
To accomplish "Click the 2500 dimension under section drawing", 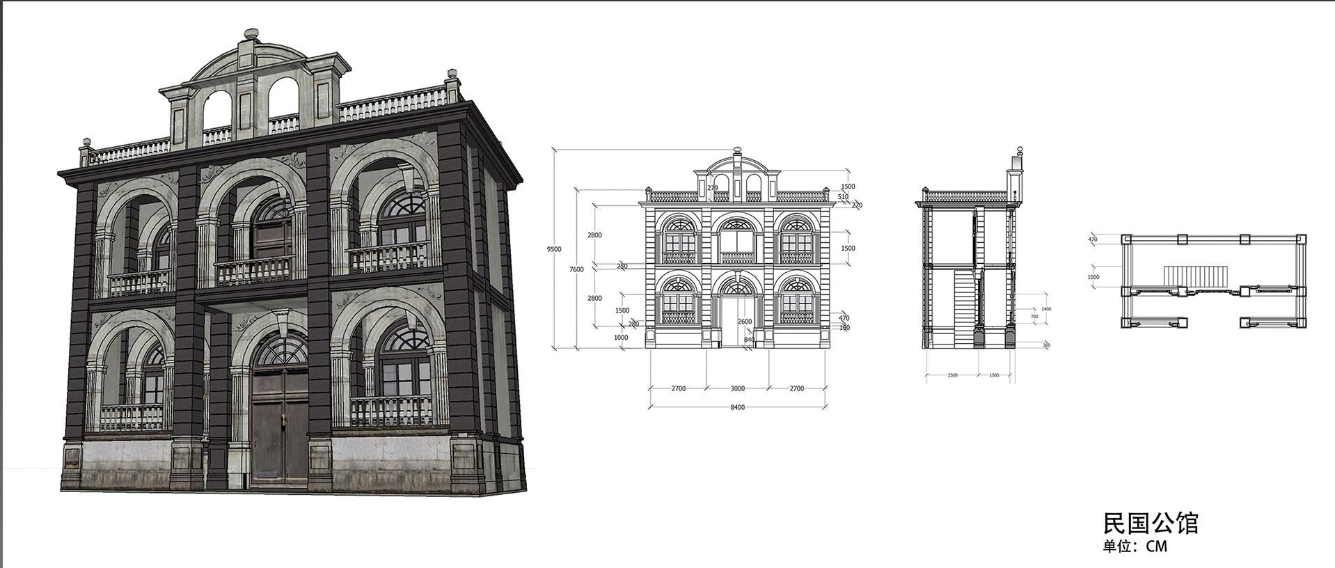I will 952,375.
